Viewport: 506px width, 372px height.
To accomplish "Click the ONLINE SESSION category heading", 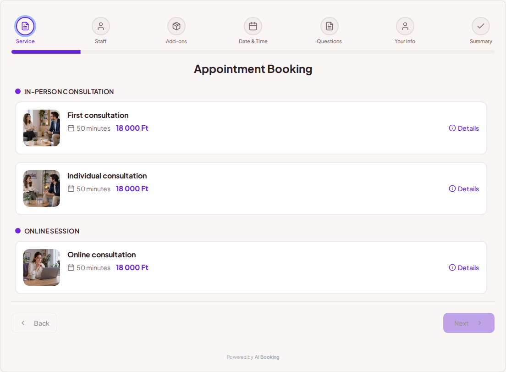I will (52, 231).
